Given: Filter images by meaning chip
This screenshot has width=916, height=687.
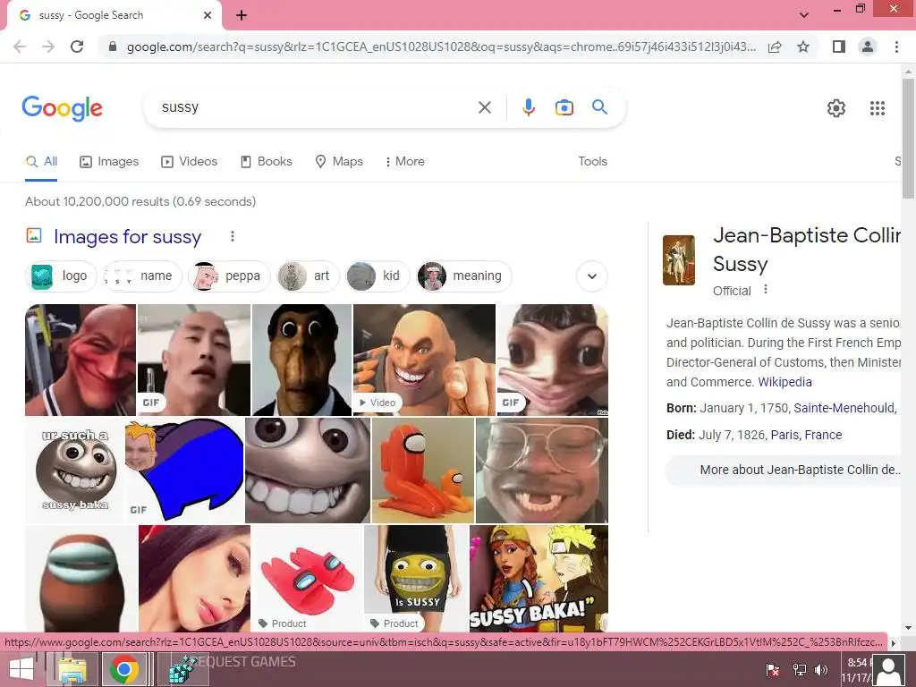Looking at the screenshot, I should [x=464, y=276].
